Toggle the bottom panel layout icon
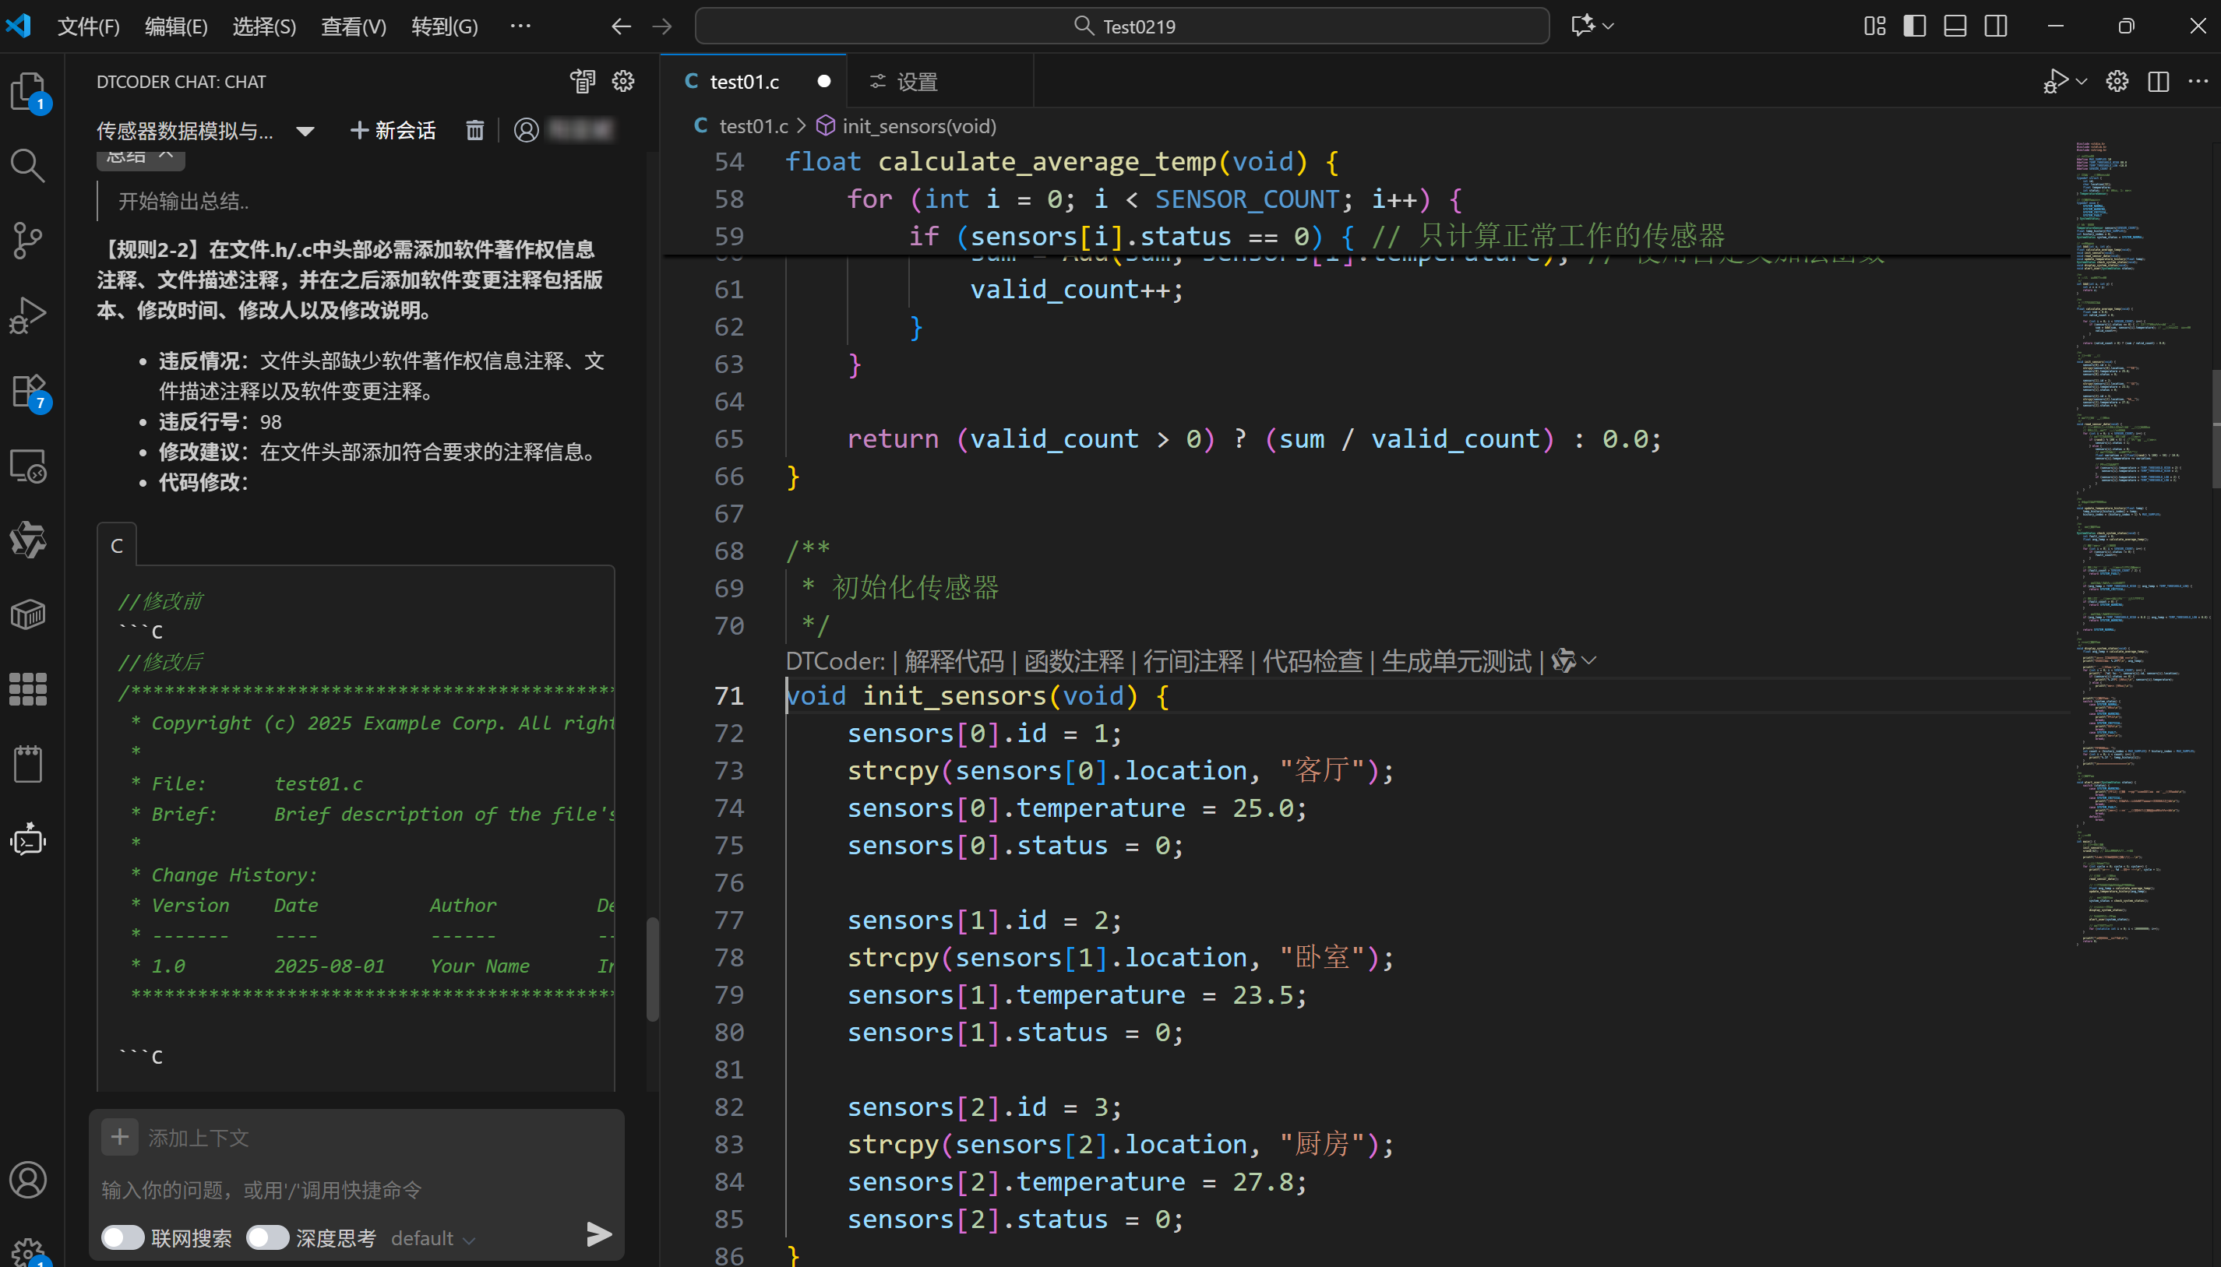Viewport: 2221px width, 1267px height. click(x=1955, y=26)
